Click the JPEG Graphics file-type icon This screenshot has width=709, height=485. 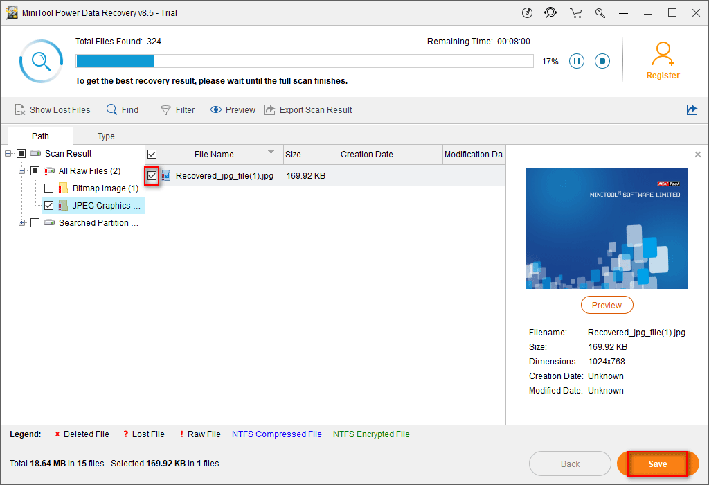click(x=63, y=205)
